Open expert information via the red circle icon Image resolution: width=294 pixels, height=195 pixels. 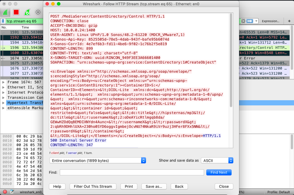click(5, 192)
